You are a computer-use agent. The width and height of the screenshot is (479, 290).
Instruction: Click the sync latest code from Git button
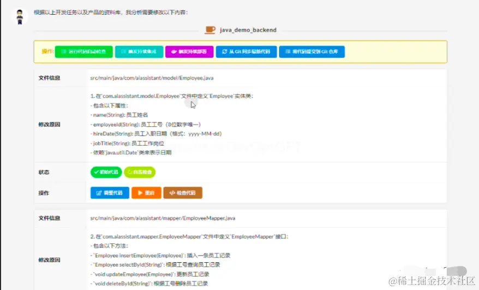[246, 52]
